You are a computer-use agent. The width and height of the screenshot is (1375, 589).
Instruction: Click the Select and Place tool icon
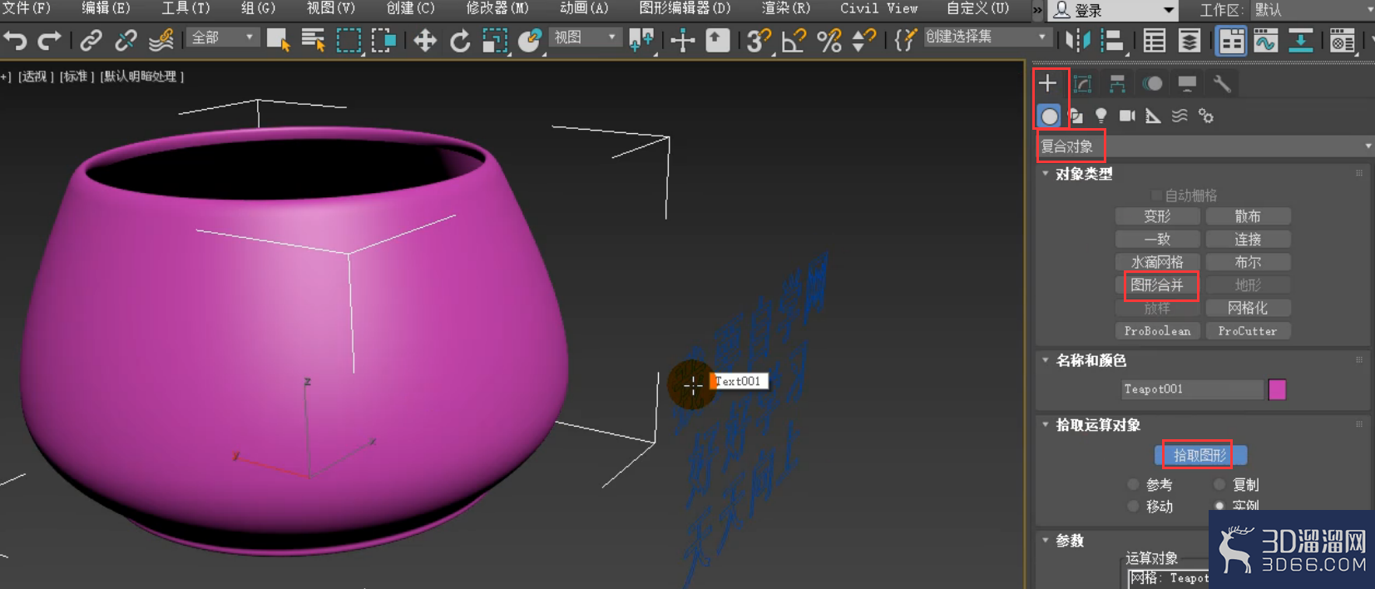click(x=530, y=39)
